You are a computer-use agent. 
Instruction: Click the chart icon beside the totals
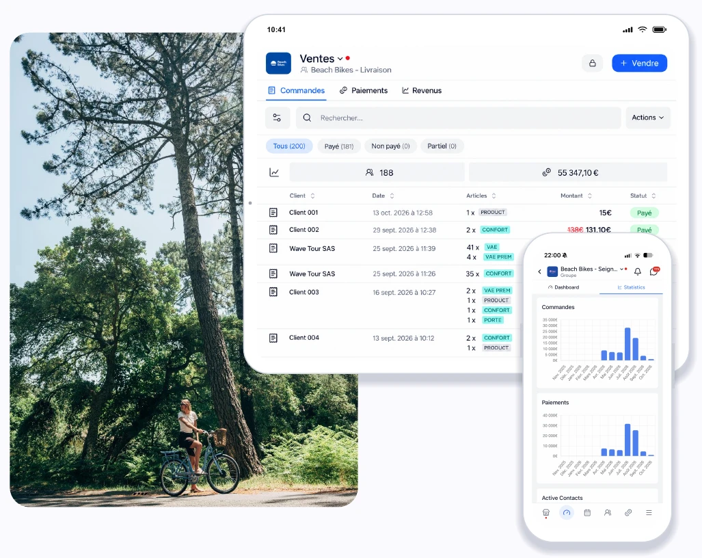pos(274,172)
